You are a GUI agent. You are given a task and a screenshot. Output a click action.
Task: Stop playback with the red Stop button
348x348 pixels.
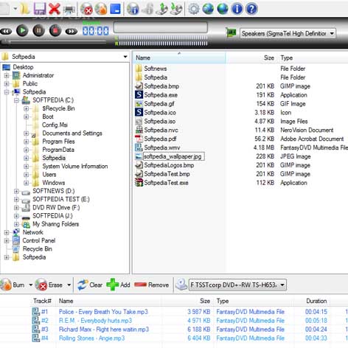coord(55,31)
